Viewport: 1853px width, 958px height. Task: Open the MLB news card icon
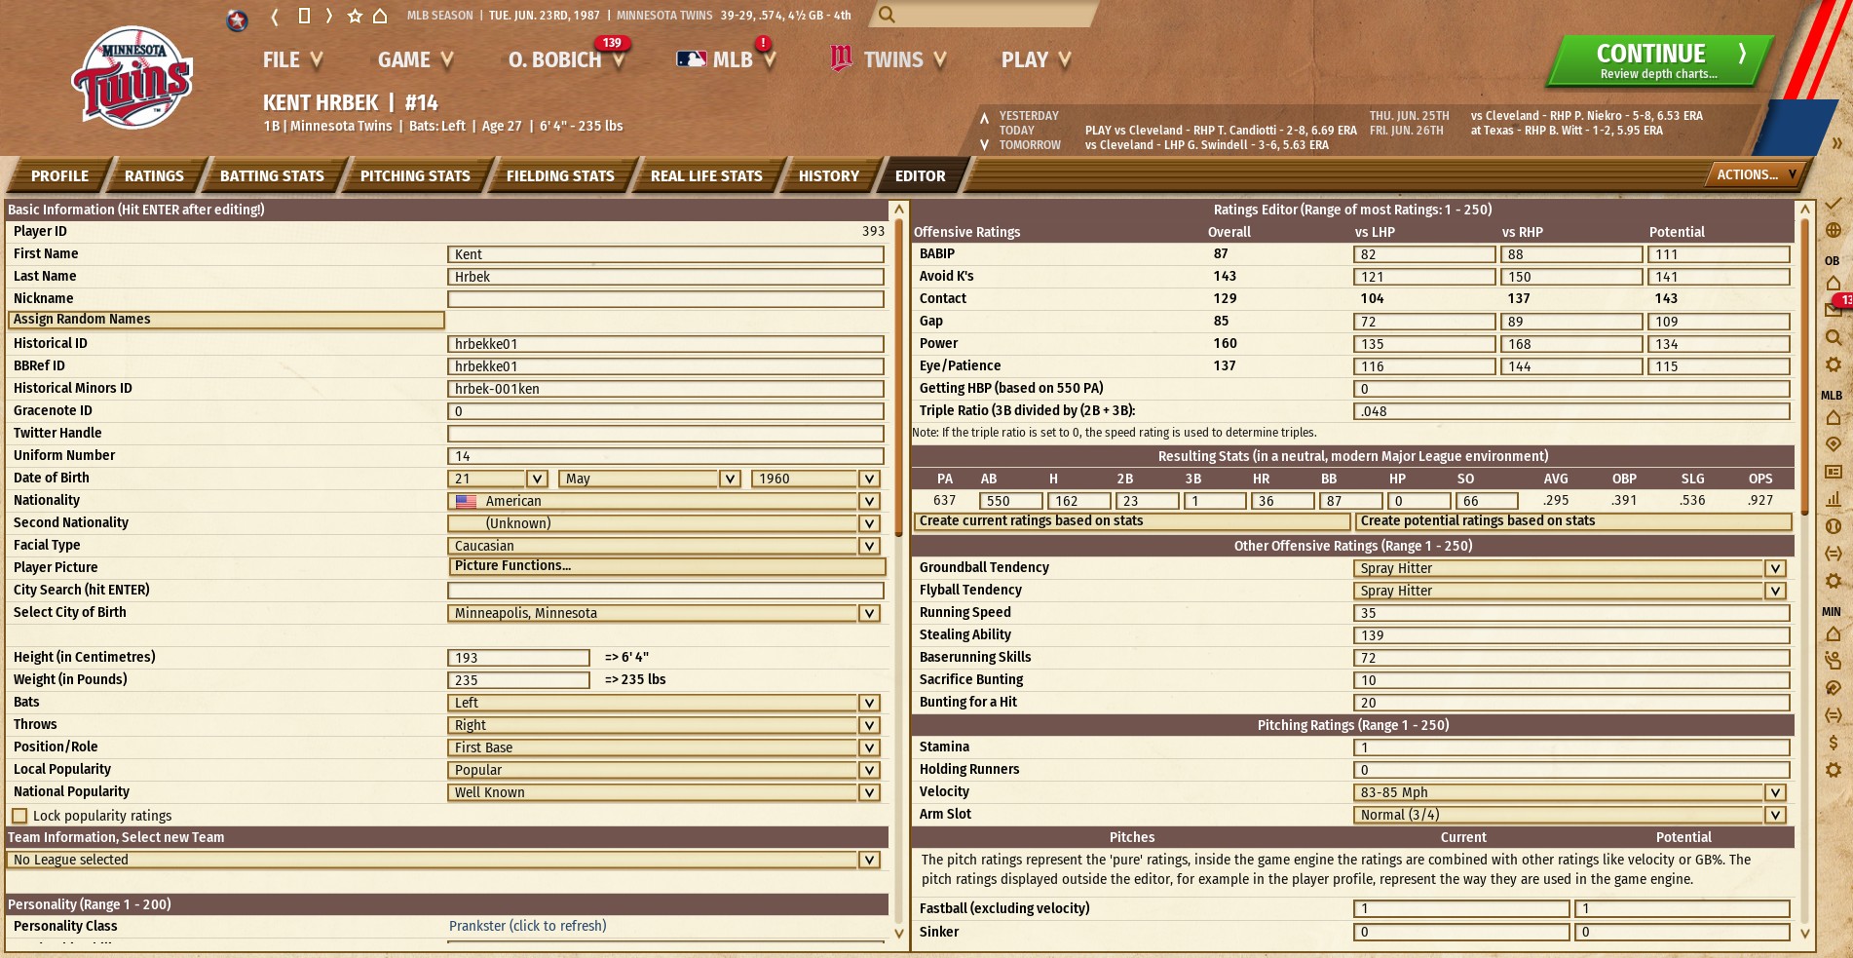pos(1833,472)
